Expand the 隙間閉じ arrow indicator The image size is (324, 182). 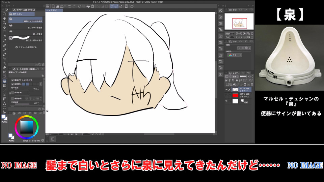pos(41,84)
